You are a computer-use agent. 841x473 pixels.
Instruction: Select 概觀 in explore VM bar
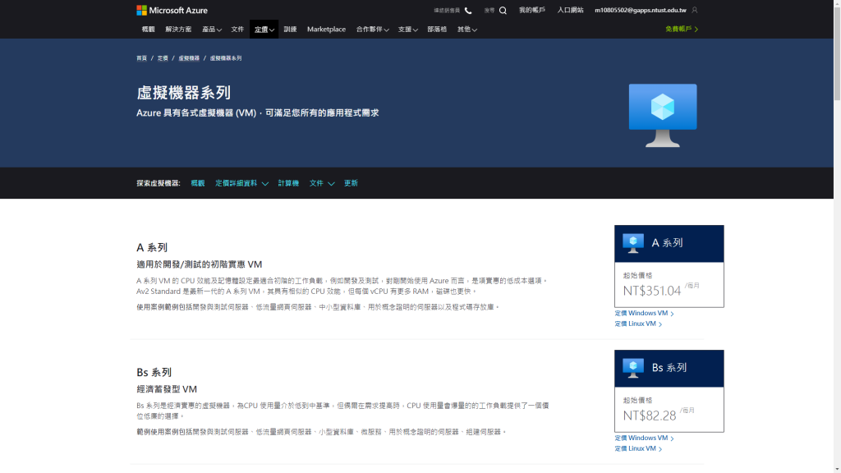[197, 183]
